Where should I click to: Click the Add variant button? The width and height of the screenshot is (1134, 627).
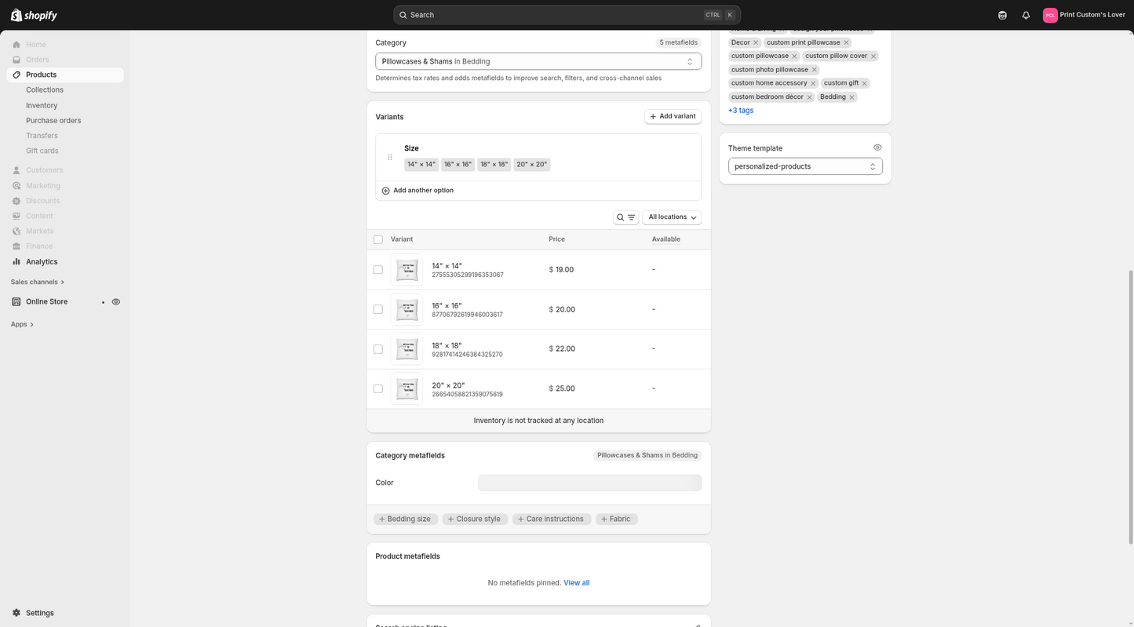pyautogui.click(x=673, y=116)
